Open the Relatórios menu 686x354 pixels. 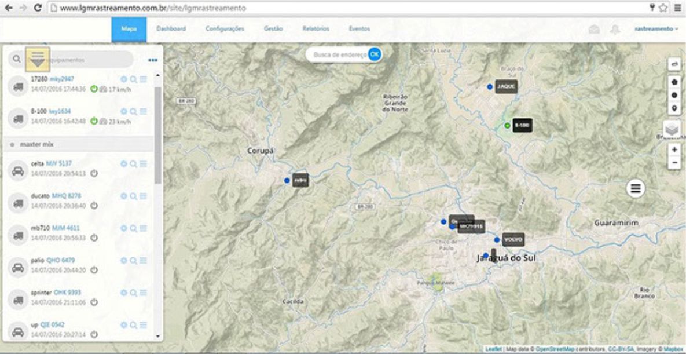316,29
